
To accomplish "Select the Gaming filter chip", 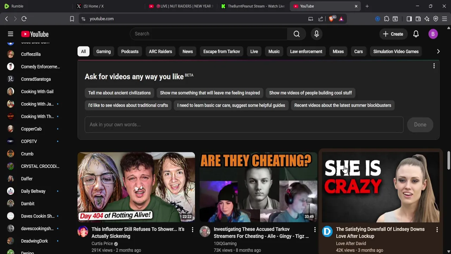I will coord(104,52).
